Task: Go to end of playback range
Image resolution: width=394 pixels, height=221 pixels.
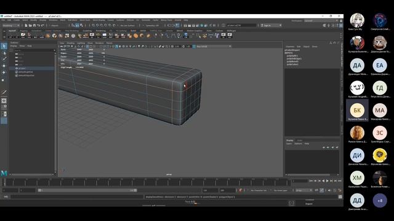Action: coord(339,180)
